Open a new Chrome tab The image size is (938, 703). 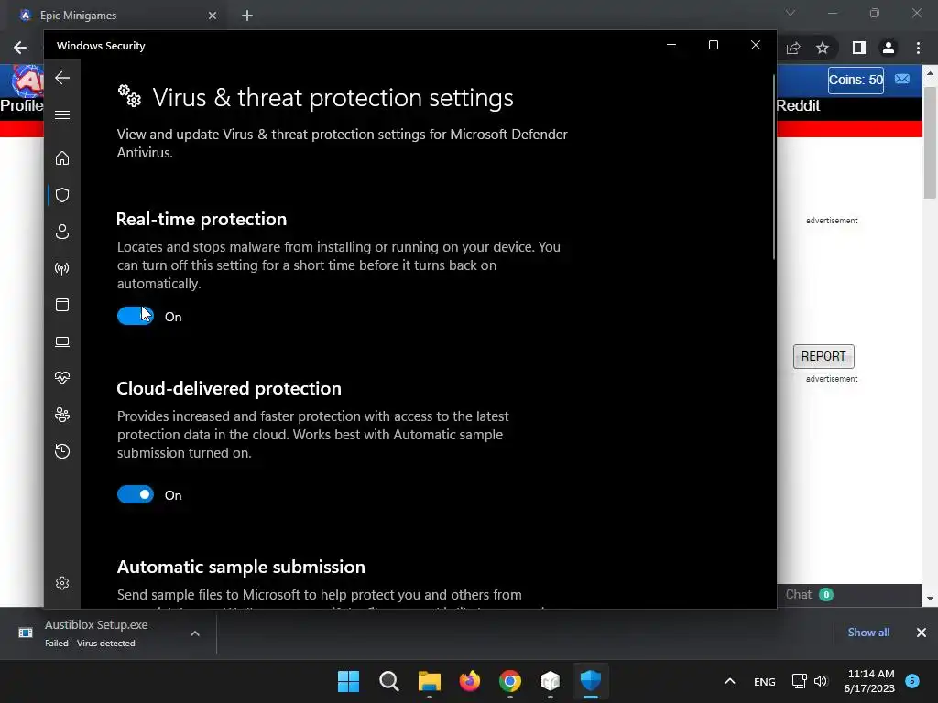coord(247,16)
